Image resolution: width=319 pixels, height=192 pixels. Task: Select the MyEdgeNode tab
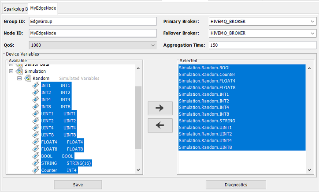point(43,8)
